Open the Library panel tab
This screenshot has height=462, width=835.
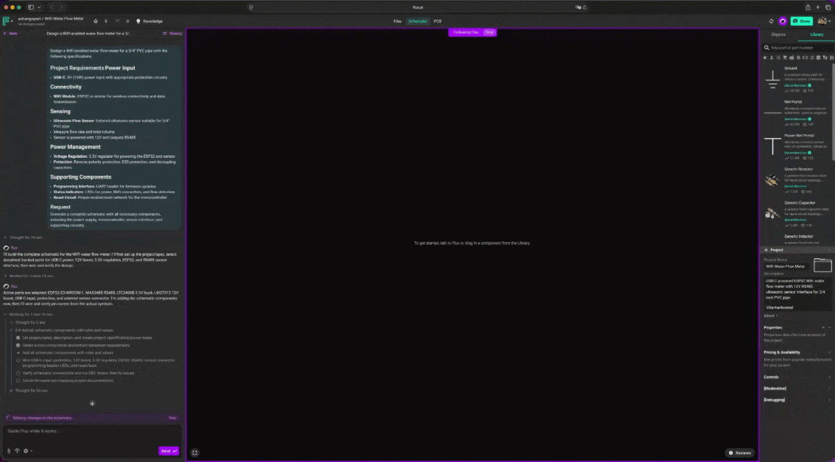(816, 34)
